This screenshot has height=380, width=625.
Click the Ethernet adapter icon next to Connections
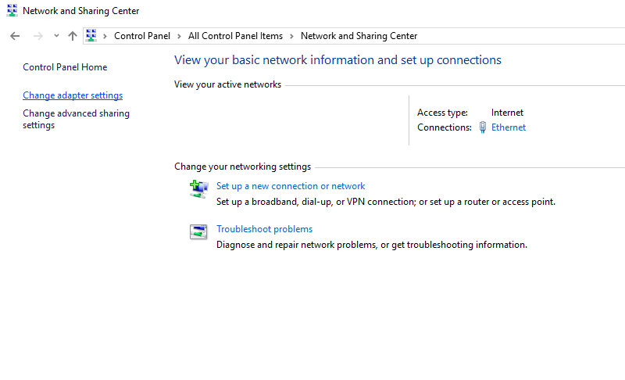pos(483,127)
